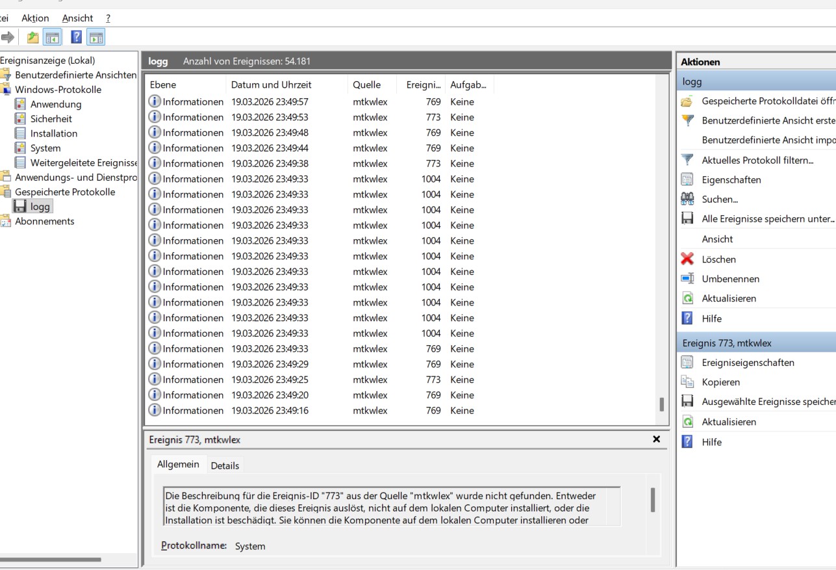Viewport: 836px width, 570px height.
Task: Switch to the Allgemein tab
Action: click(178, 464)
